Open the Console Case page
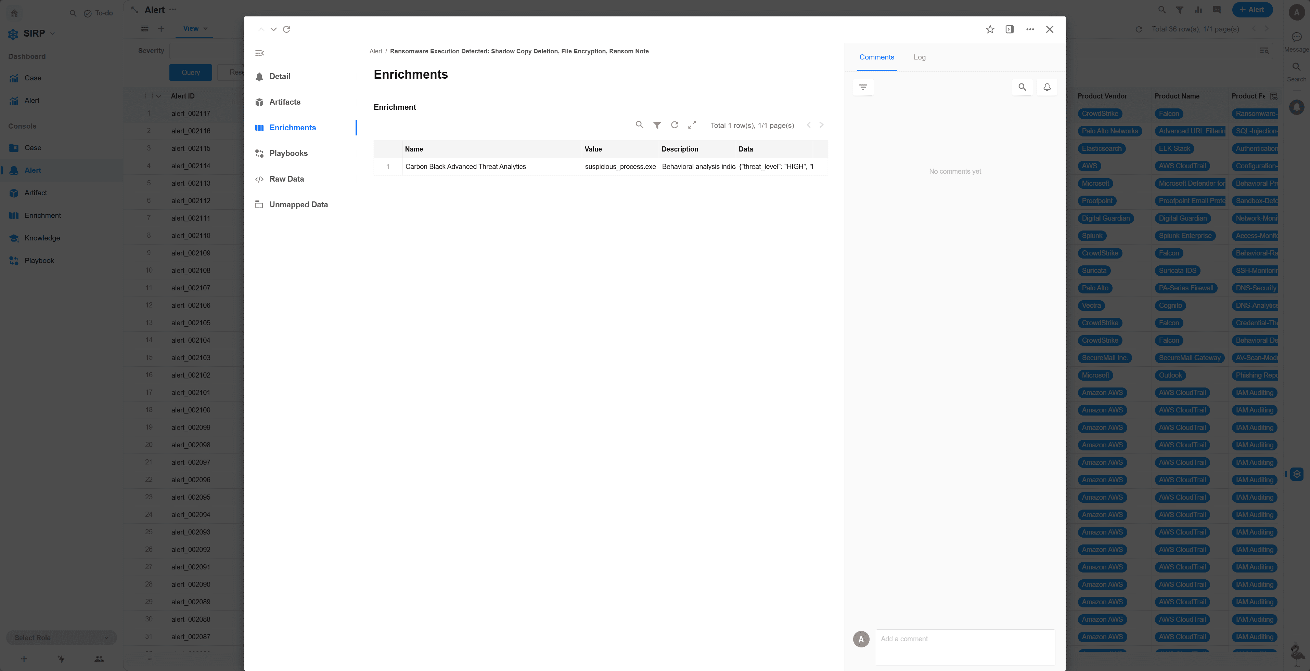This screenshot has width=1310, height=671. [x=61, y=148]
